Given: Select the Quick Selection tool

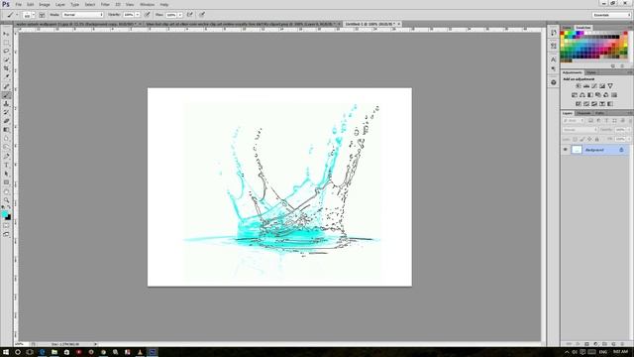Looking at the screenshot, I should (6, 59).
